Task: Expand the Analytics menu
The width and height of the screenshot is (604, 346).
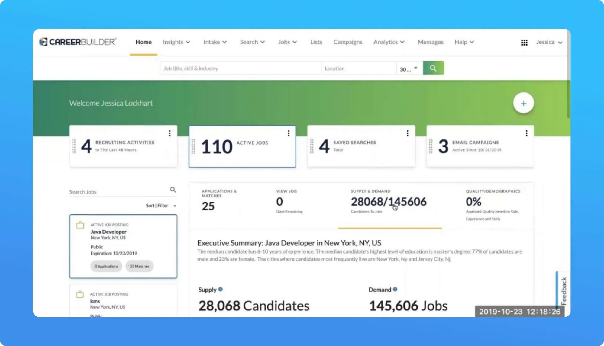Action: [x=389, y=42]
